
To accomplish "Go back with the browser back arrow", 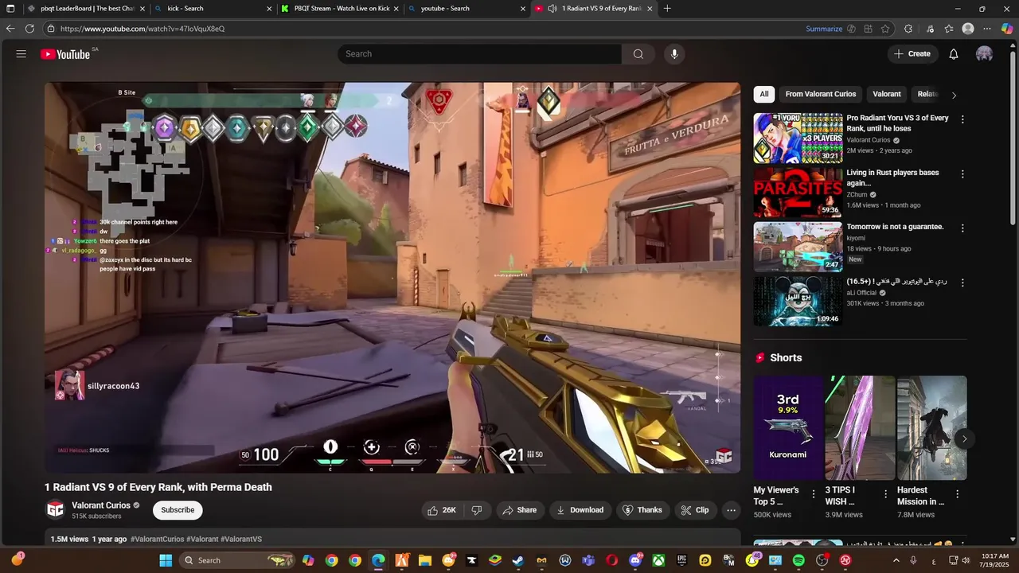I will click(x=10, y=29).
